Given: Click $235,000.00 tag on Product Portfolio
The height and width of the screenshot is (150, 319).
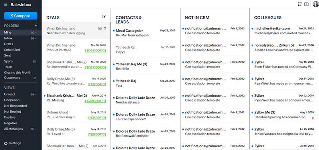Looking at the screenshot, I should [x=95, y=51].
